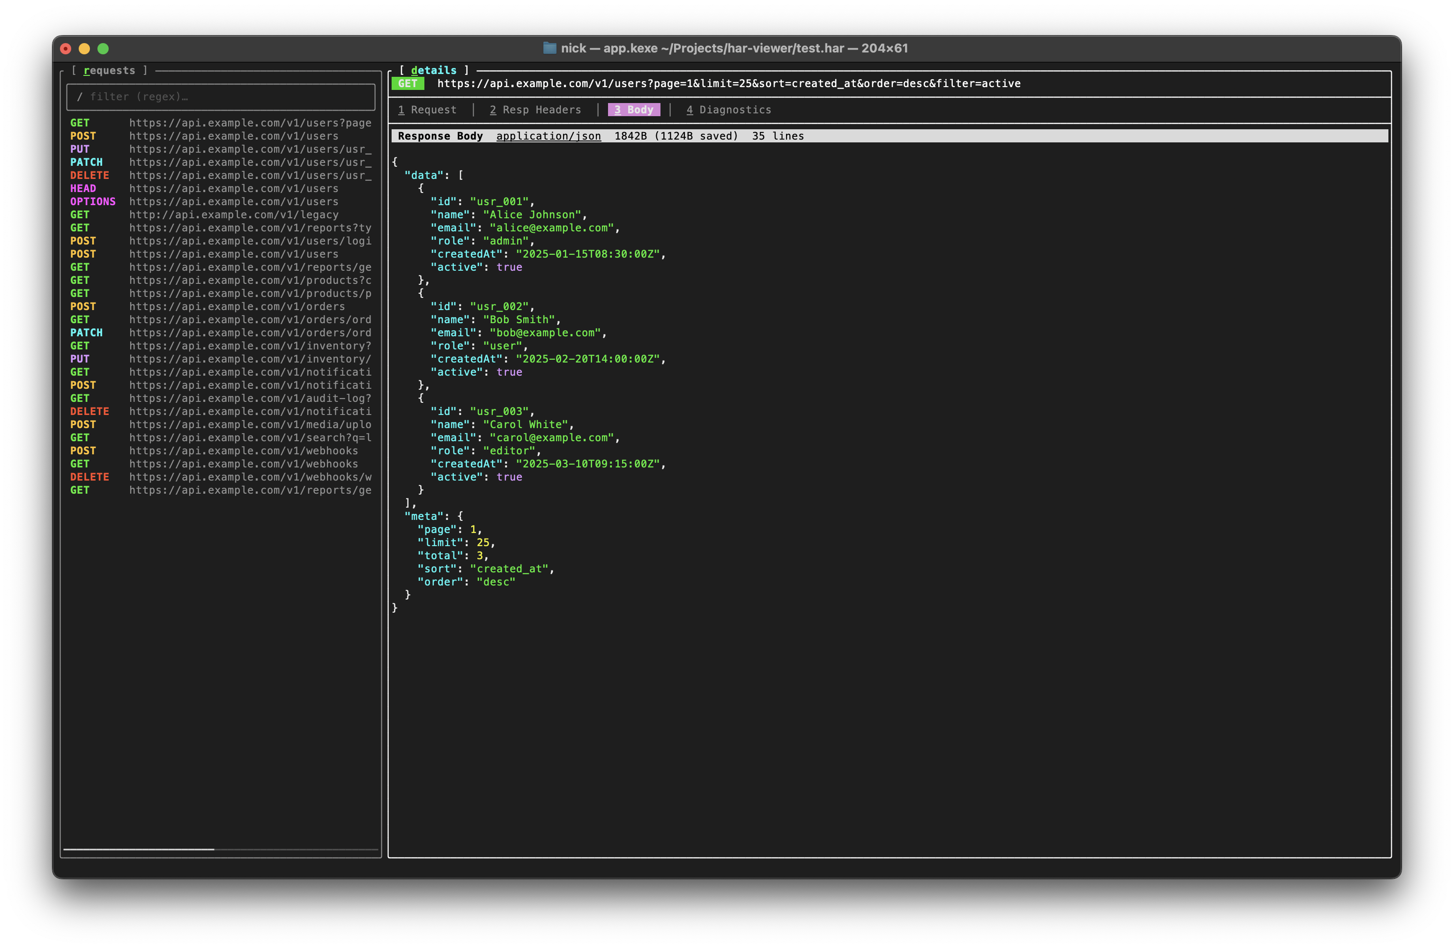Viewport: 1454px width, 948px height.
Task: Click the "bob@example.com" email value
Action: [x=545, y=333]
